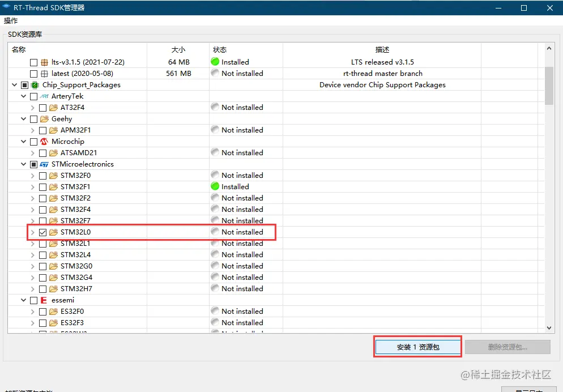
Task: Click 'LTS released v3.1.5' description
Action: 382,62
